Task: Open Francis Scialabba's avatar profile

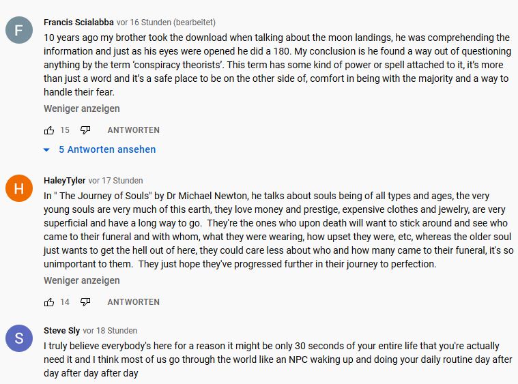Action: (19, 31)
